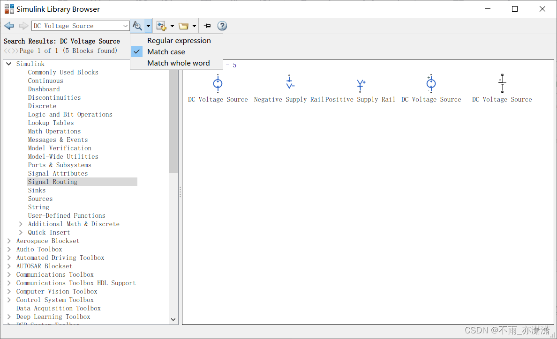Select Logic and Bit Operations library

70,115
